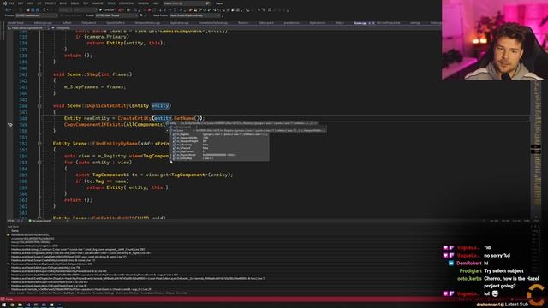Open the Locals tab
The width and height of the screenshot is (548, 308).
click(x=21, y=293)
